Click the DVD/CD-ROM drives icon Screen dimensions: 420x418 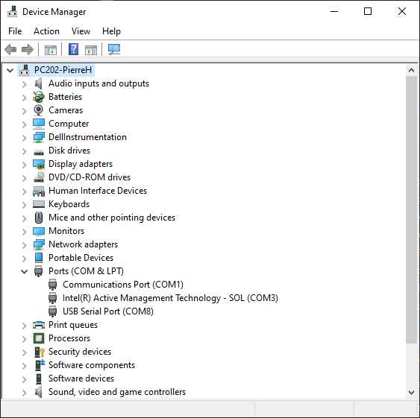tap(39, 177)
